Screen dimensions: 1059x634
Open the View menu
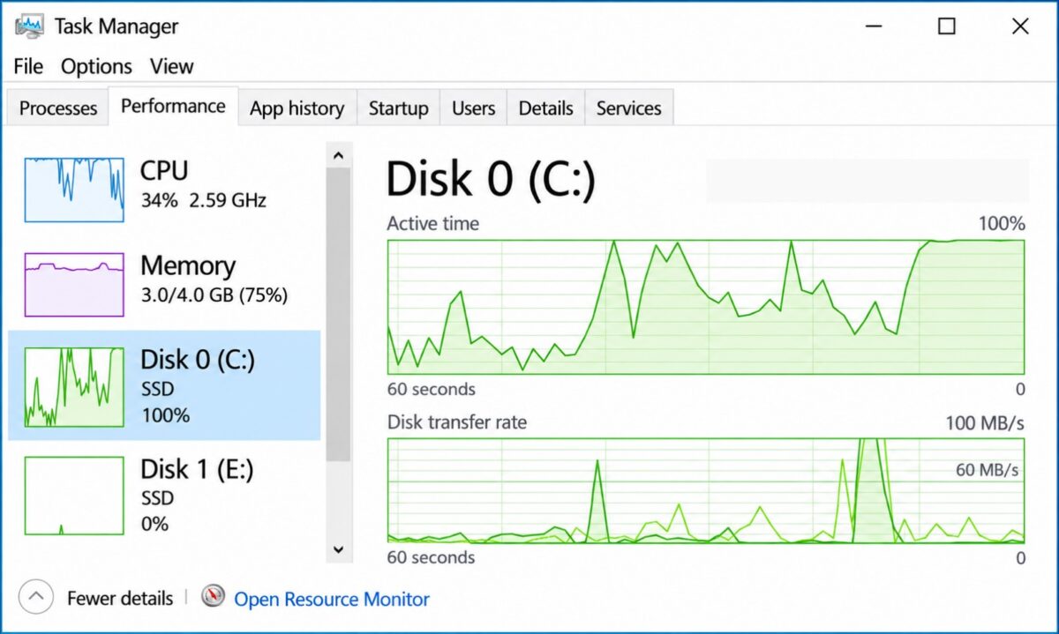tap(171, 66)
